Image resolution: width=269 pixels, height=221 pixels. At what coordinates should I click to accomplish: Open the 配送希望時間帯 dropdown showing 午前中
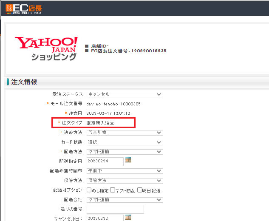(x=125, y=171)
